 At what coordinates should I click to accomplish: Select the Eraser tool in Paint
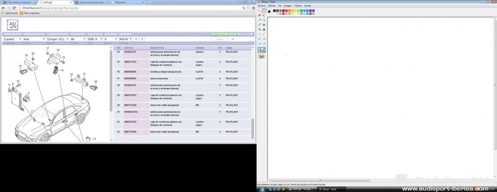coord(259,15)
